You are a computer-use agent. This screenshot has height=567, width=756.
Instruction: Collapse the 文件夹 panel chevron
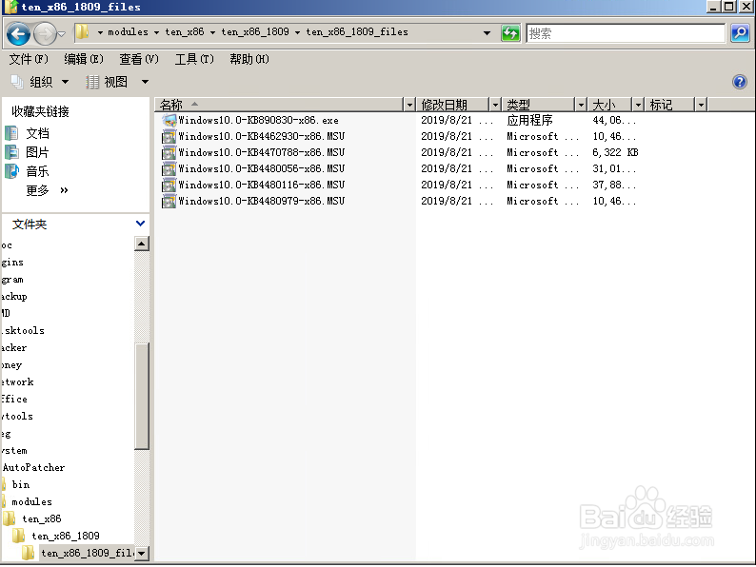click(140, 223)
